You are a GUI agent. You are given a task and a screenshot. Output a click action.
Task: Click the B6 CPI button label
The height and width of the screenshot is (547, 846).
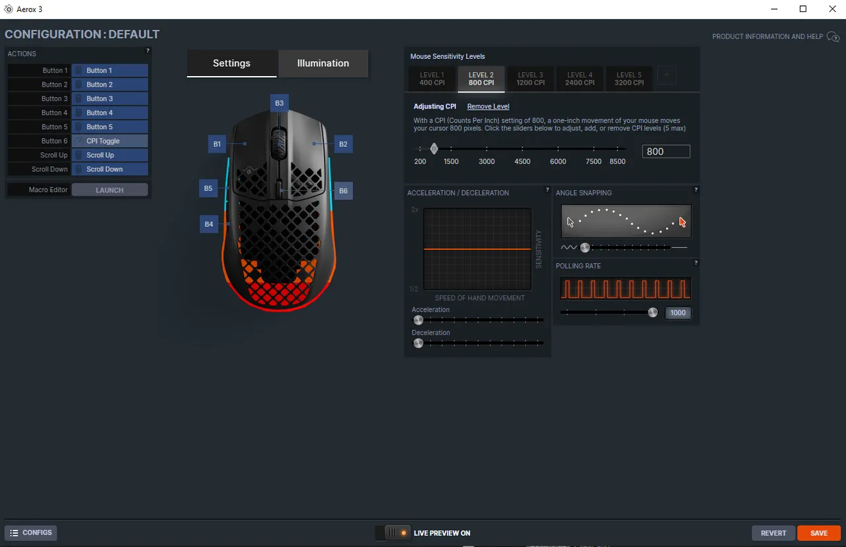[343, 190]
